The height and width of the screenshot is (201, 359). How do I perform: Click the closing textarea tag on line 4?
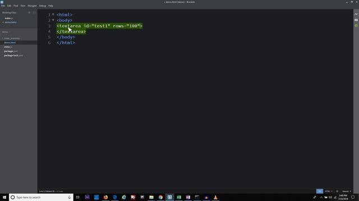click(71, 31)
